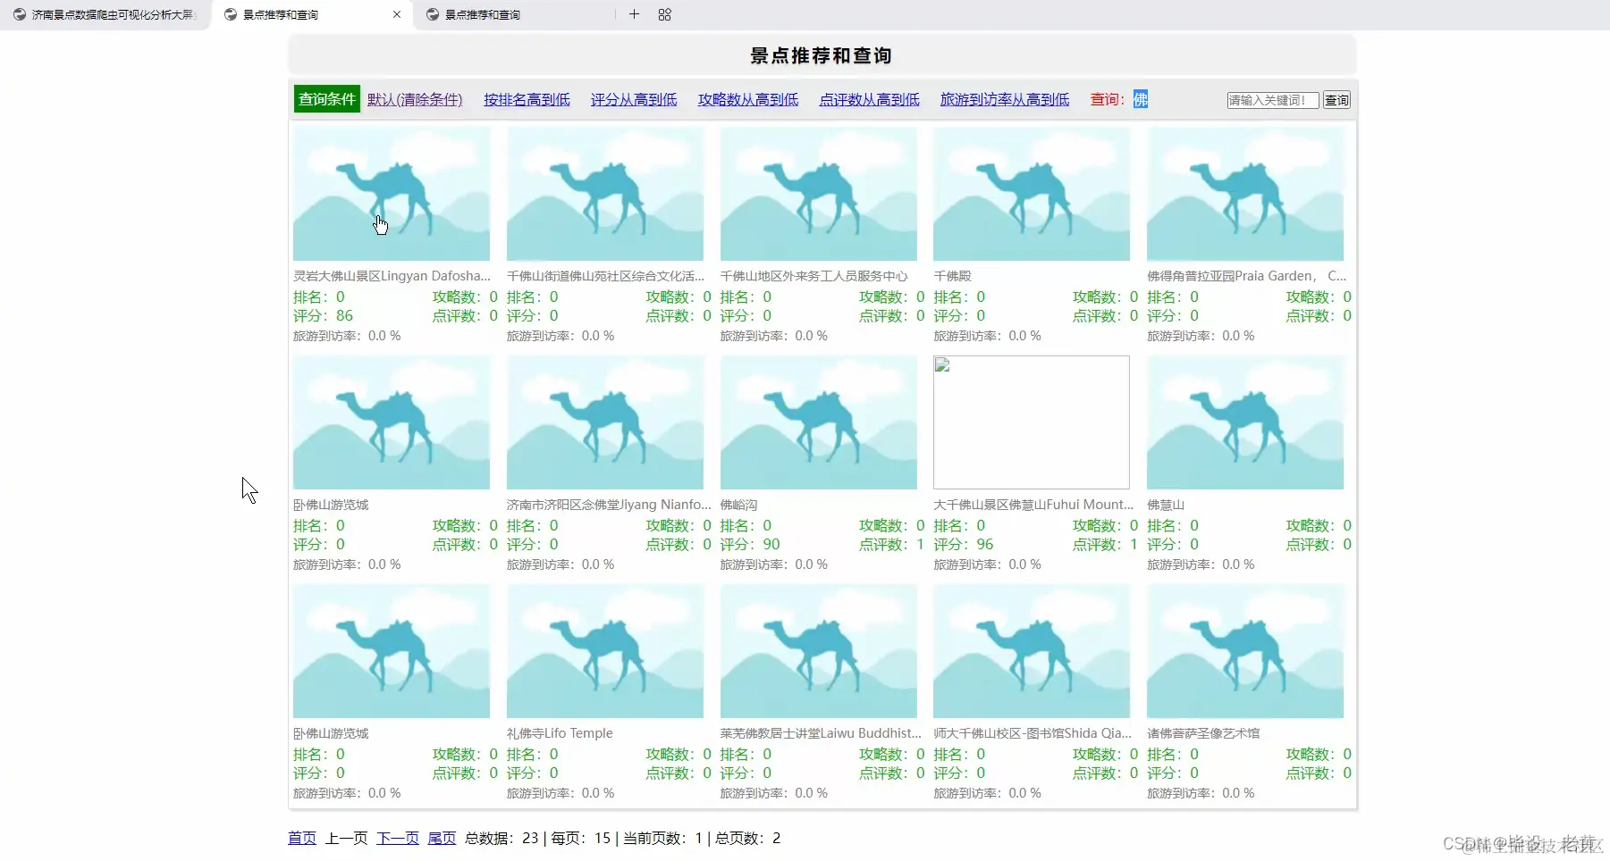
Task: Open the 千佛殿 attraction thumbnail
Action: tap(1030, 193)
